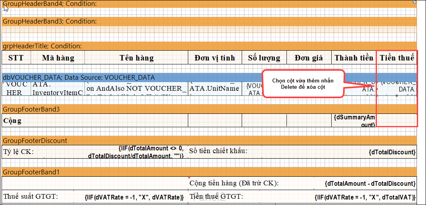This screenshot has height=205, width=426.
Task: Select the Đơn giá header cell
Action: [309, 58]
